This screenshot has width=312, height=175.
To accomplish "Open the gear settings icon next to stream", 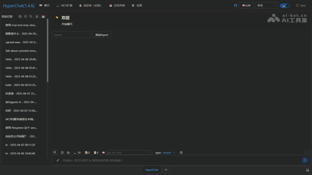I will pos(181,153).
